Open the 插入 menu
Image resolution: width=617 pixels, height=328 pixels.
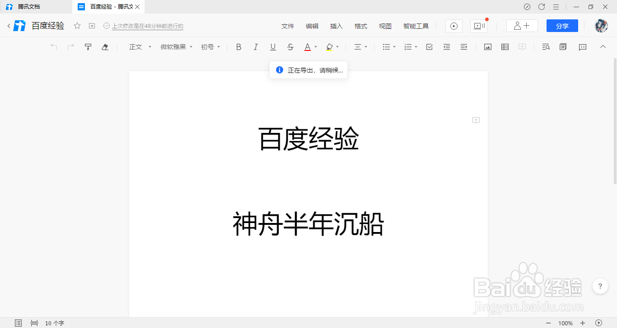click(x=337, y=26)
